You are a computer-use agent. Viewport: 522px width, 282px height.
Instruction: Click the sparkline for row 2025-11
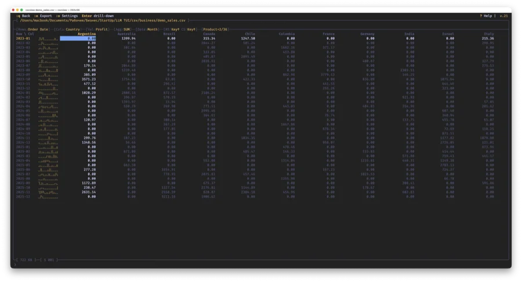[49, 192]
